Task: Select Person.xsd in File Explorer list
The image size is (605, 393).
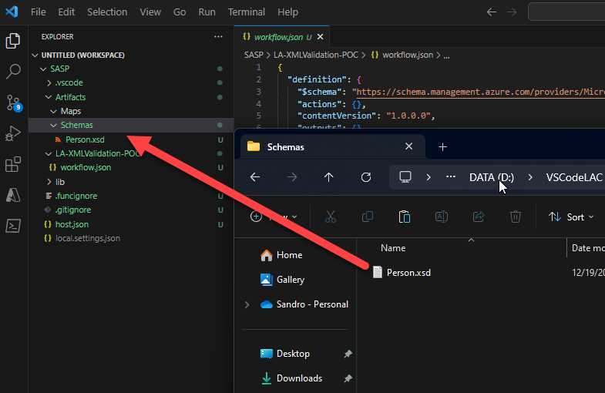Action: coord(408,272)
